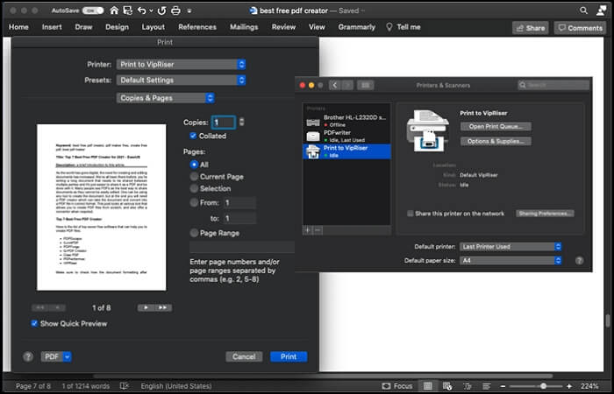The height and width of the screenshot is (394, 614).
Task: Expand the Copies & Pages dropdown
Action: [x=166, y=98]
